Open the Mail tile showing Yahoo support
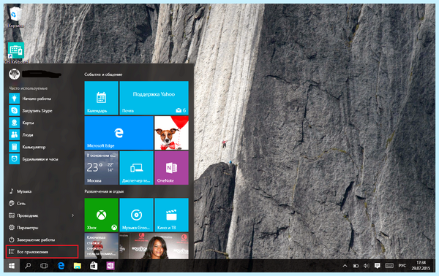439x276 pixels. click(x=154, y=98)
